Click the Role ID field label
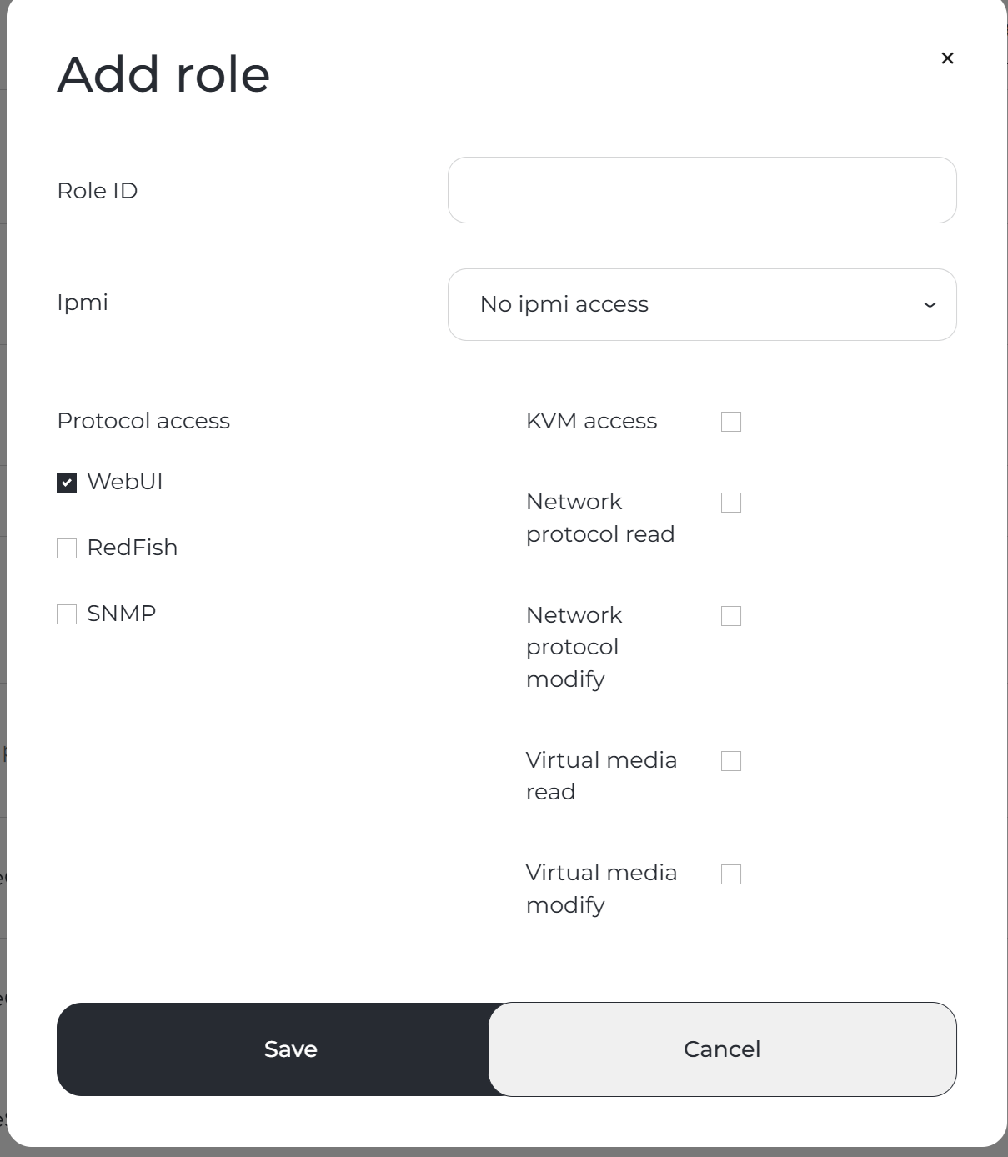The width and height of the screenshot is (1008, 1157). (x=98, y=191)
